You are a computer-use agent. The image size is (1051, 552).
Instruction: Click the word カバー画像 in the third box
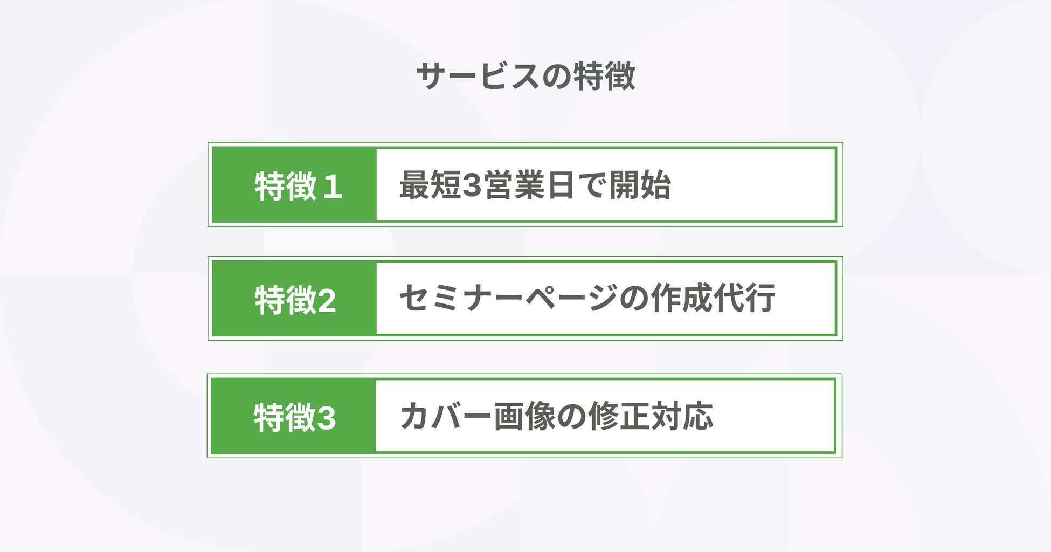coord(478,416)
